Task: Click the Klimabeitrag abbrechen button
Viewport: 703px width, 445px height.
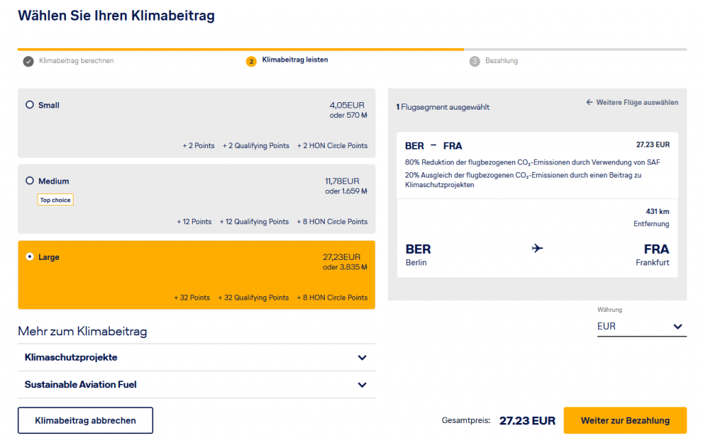Action: (85, 420)
